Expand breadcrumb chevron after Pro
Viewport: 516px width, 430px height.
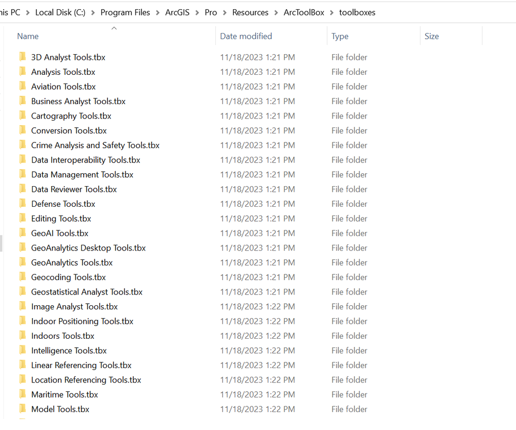pos(225,13)
